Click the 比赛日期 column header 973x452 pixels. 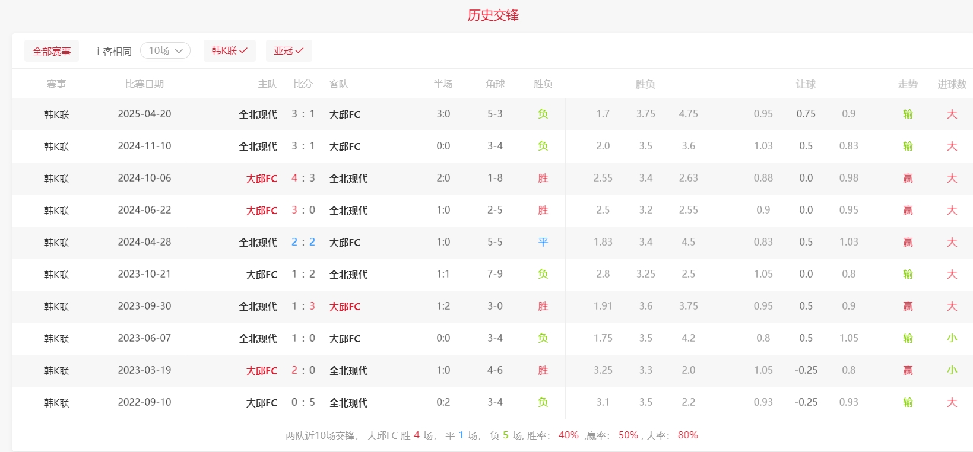[x=144, y=84]
